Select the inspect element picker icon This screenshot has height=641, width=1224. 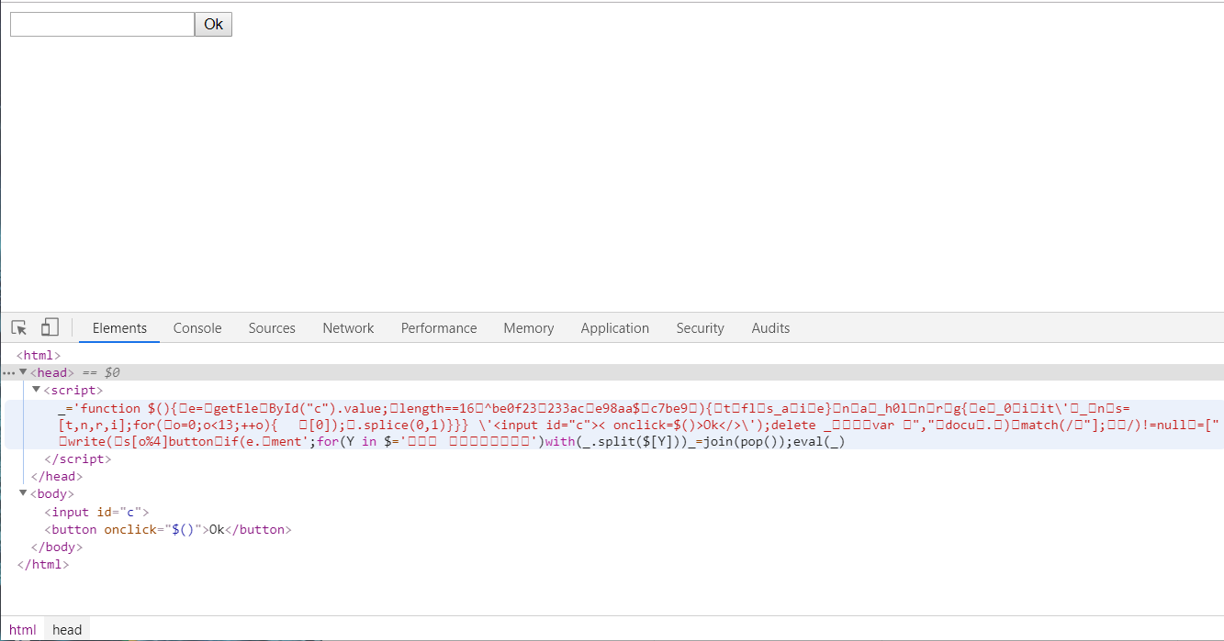[19, 327]
